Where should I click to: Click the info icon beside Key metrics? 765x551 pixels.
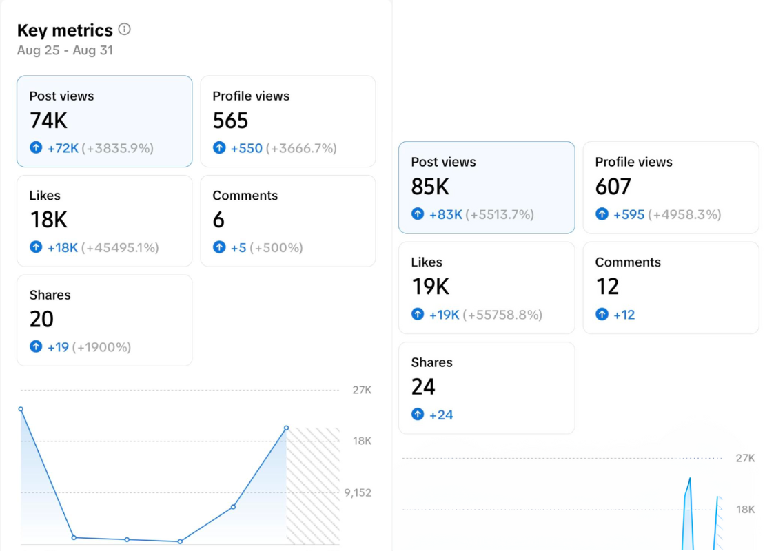(124, 30)
